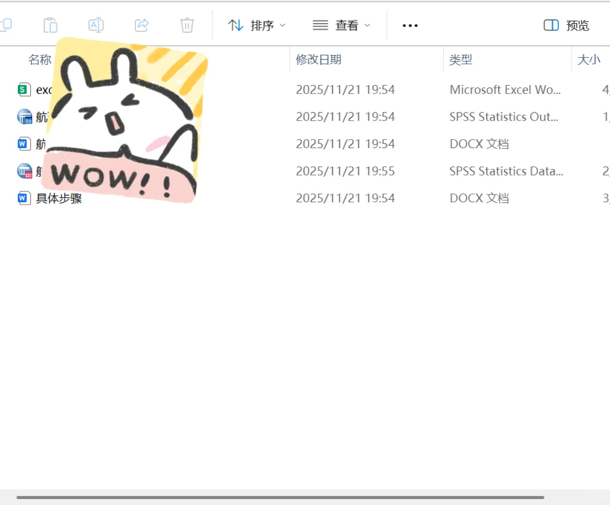Click the Delete trash icon

click(x=186, y=25)
